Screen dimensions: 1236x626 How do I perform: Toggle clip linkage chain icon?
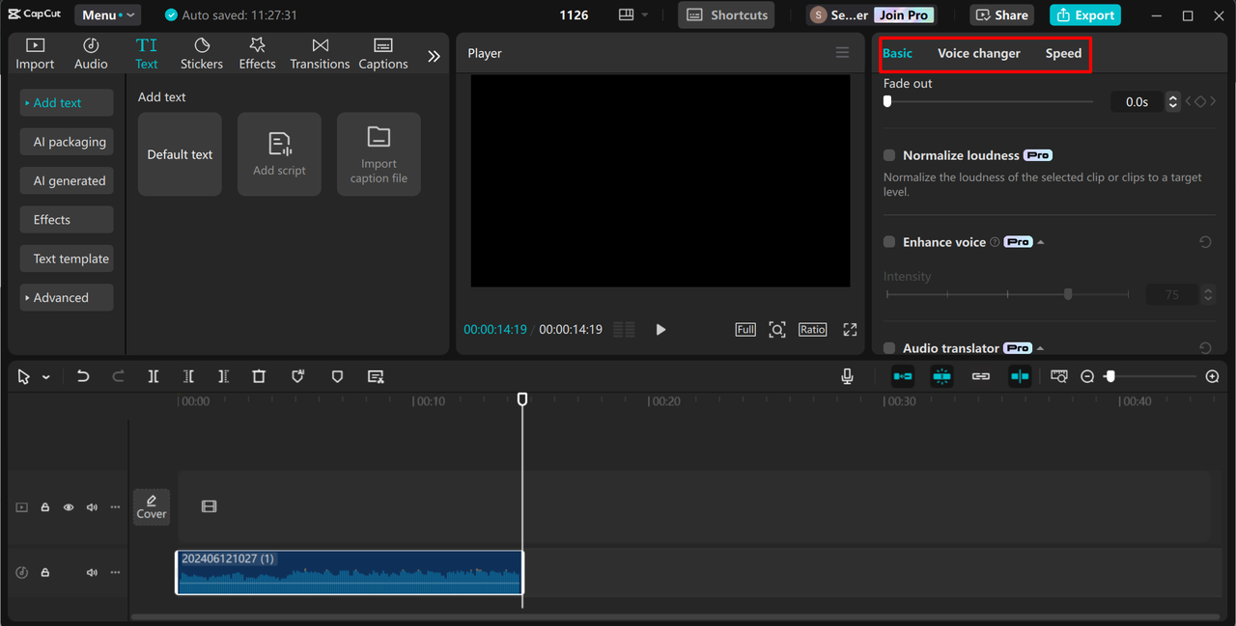[x=981, y=376]
